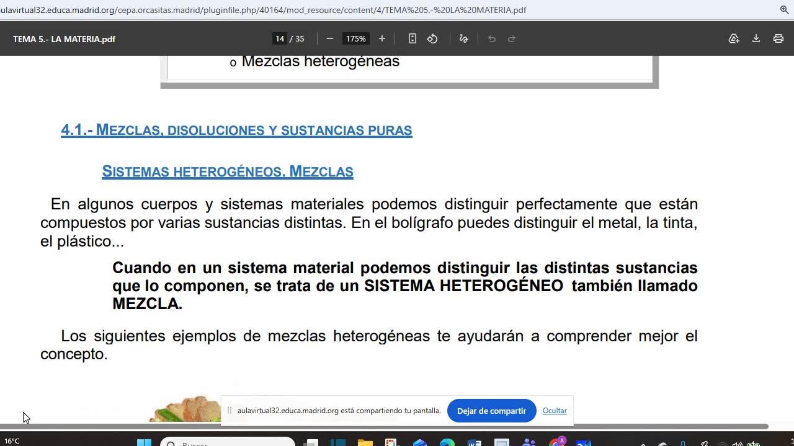Open the browser zoom magnifier icon
Viewport: 794px width, 446px height.
pos(784,10)
